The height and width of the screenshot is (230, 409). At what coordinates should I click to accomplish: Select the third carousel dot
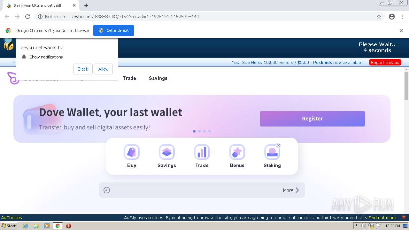click(x=204, y=131)
